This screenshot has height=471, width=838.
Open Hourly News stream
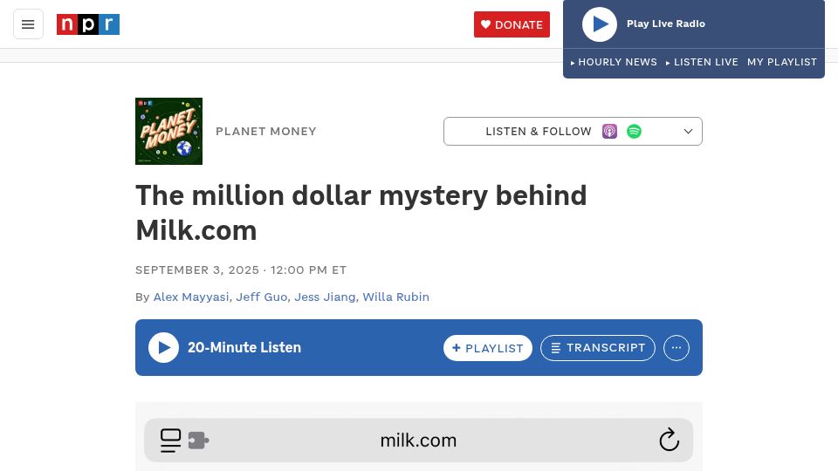coord(614,62)
